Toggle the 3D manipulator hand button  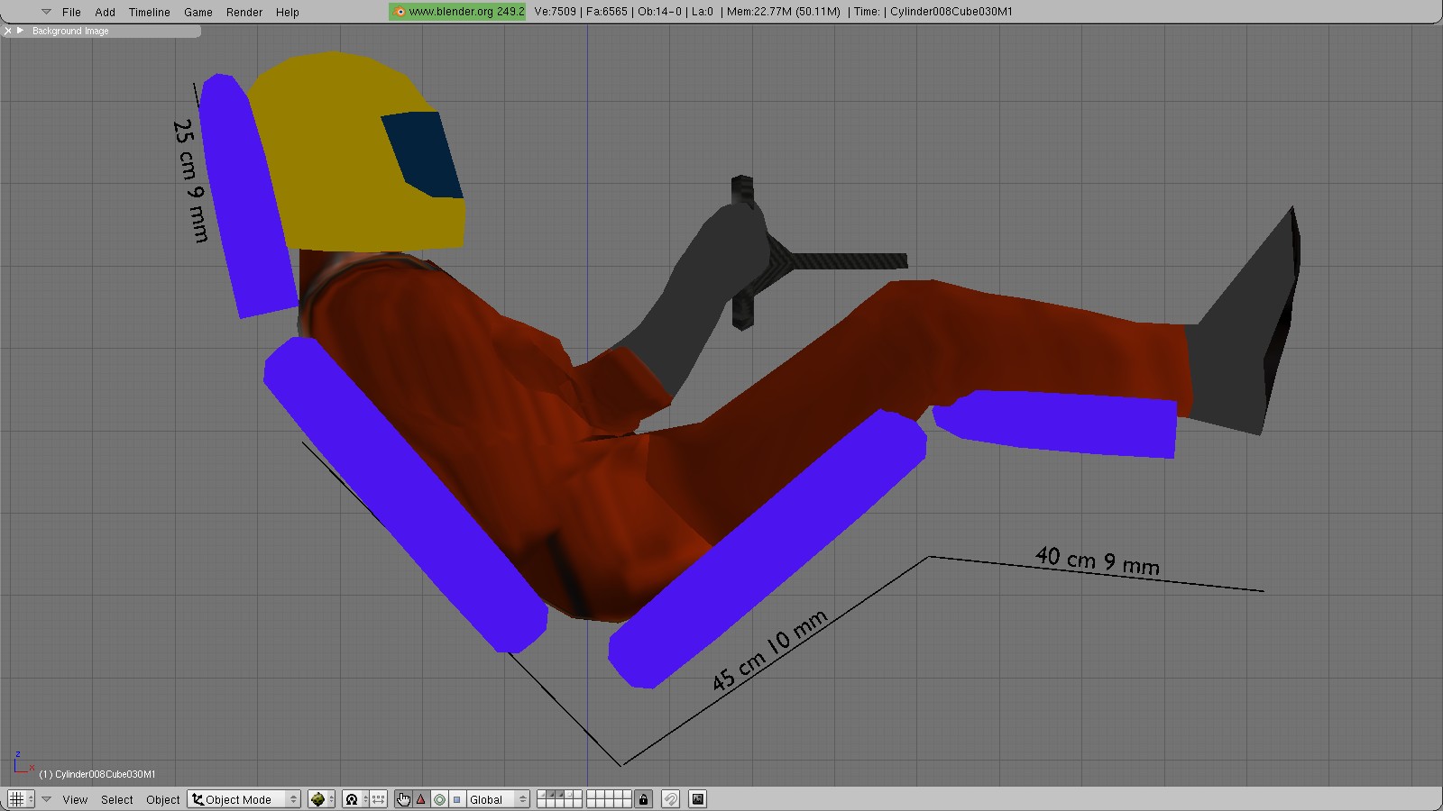403,799
